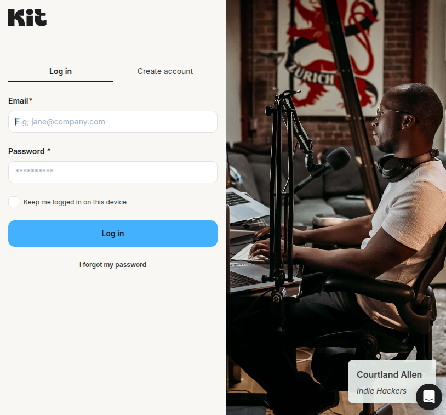Open the chat support widget icon

tap(429, 396)
